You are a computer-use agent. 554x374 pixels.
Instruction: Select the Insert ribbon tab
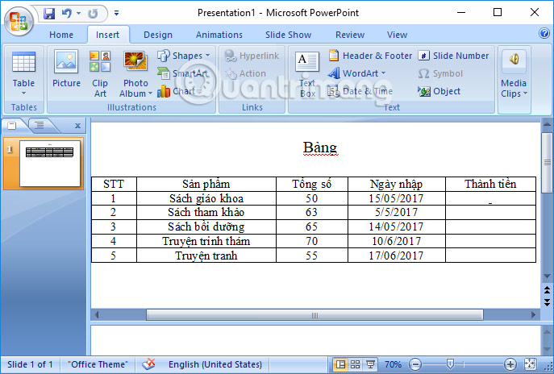coord(107,35)
